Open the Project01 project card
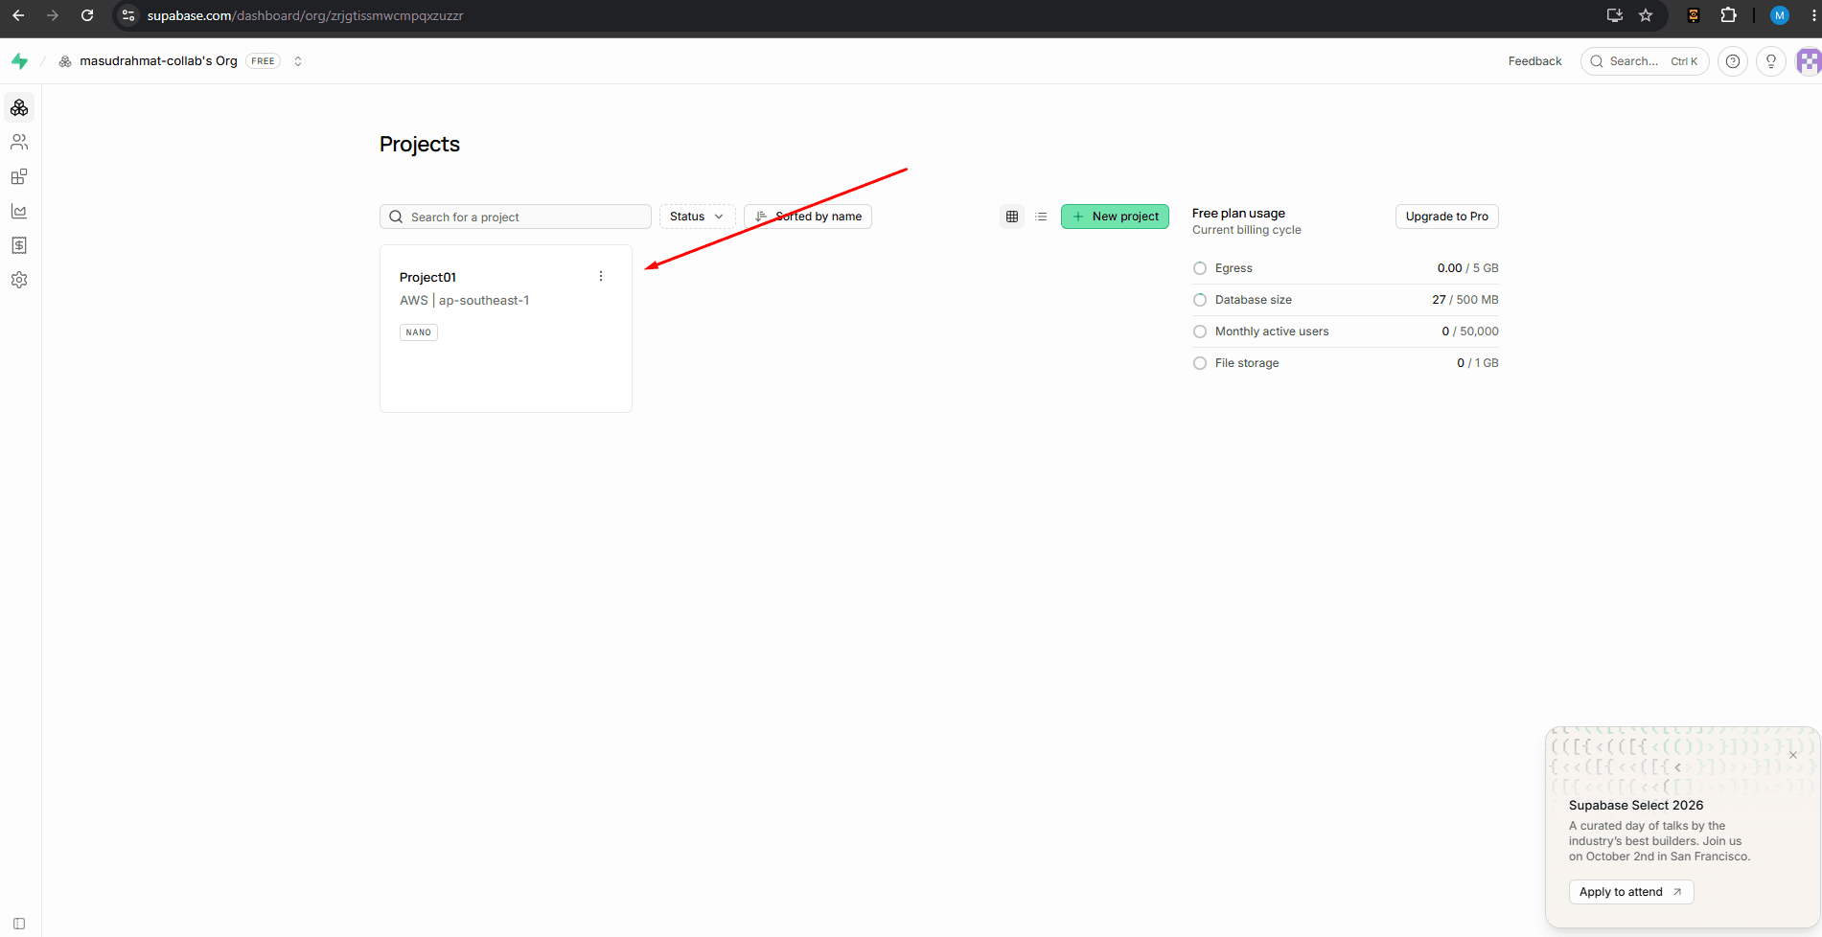 pos(506,329)
